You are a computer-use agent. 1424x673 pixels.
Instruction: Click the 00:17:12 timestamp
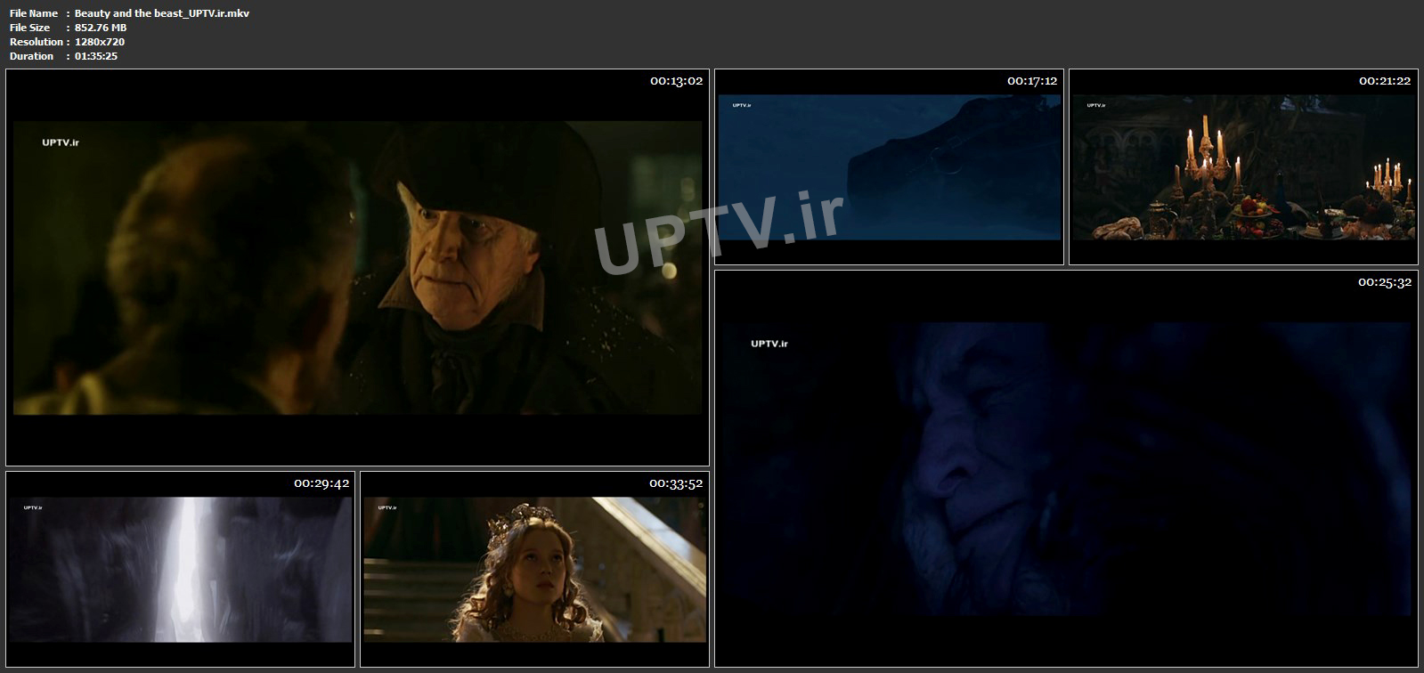[x=1032, y=81]
